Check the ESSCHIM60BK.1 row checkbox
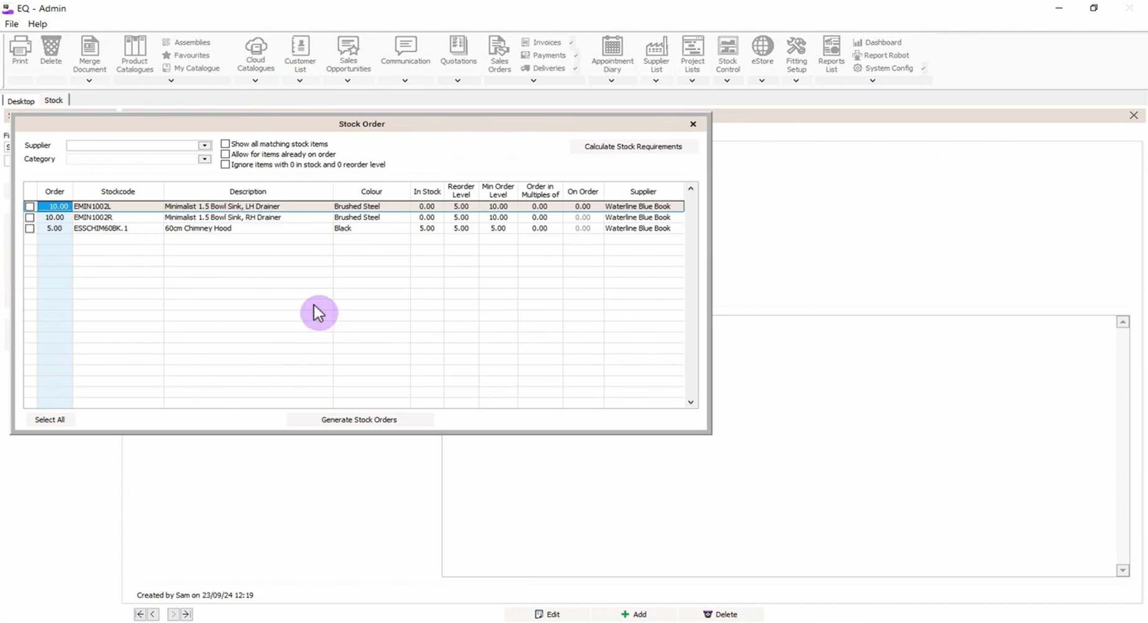Viewport: 1148px width, 623px height. coord(30,228)
